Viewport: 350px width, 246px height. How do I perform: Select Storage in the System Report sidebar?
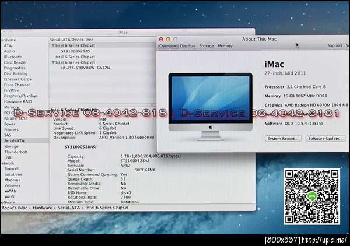click(x=11, y=146)
